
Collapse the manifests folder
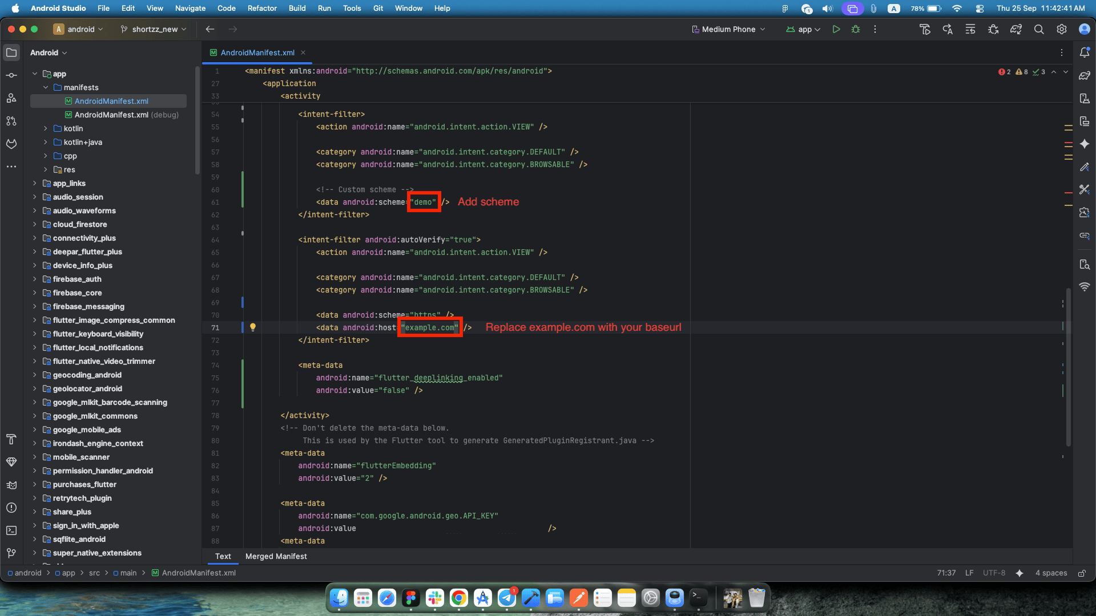(46, 87)
